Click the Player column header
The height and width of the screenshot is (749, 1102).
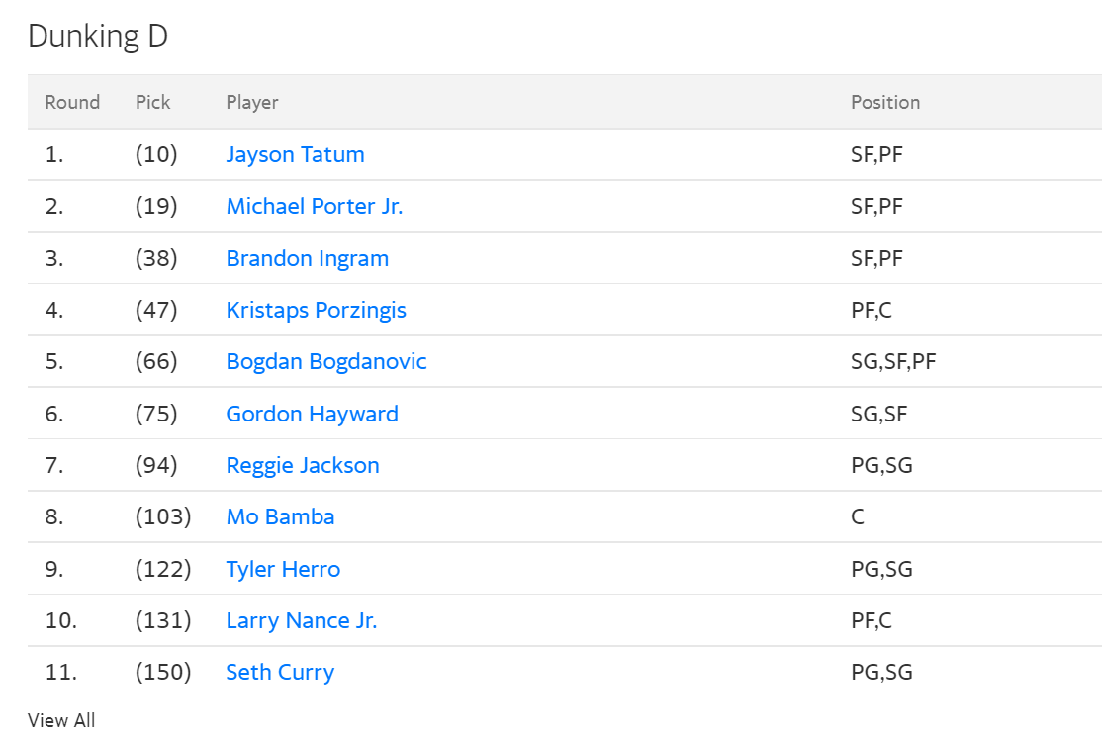click(252, 102)
